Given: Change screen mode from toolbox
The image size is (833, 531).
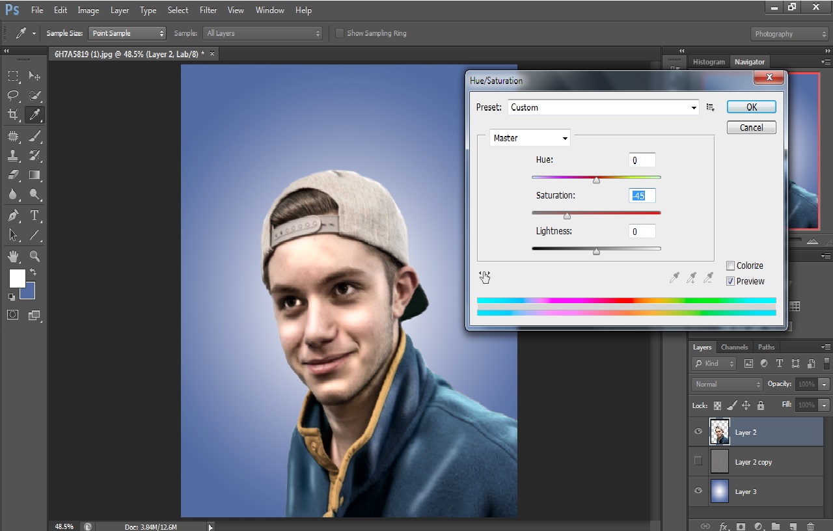Looking at the screenshot, I should point(34,316).
